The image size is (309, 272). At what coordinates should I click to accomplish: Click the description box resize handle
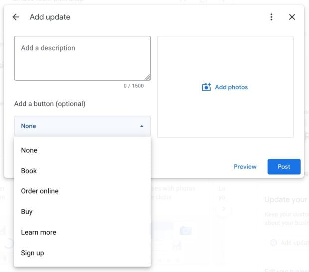coord(148,78)
